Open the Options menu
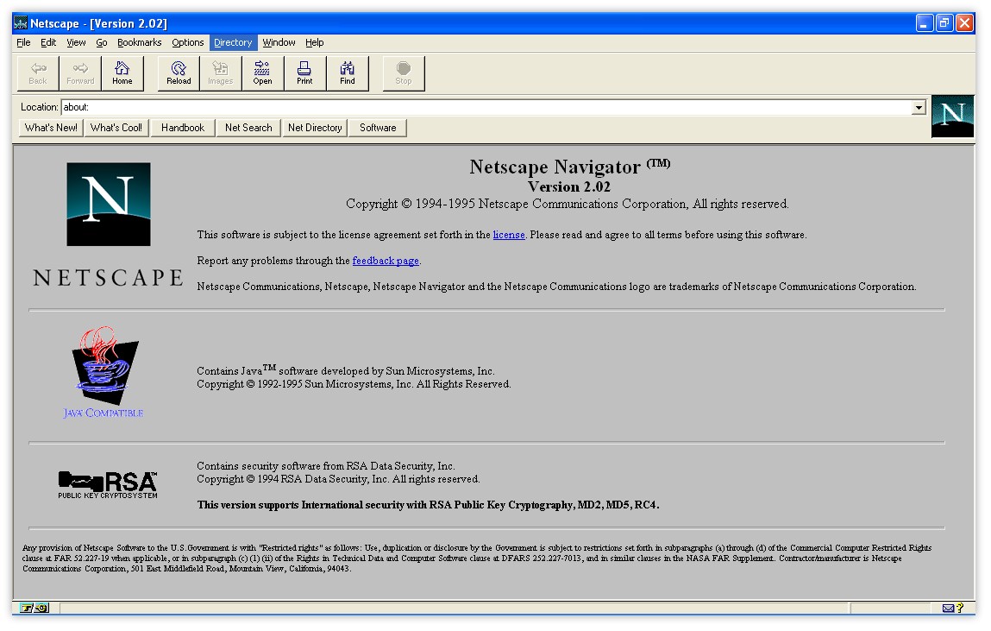Viewport: 991px width, 631px height. point(188,42)
